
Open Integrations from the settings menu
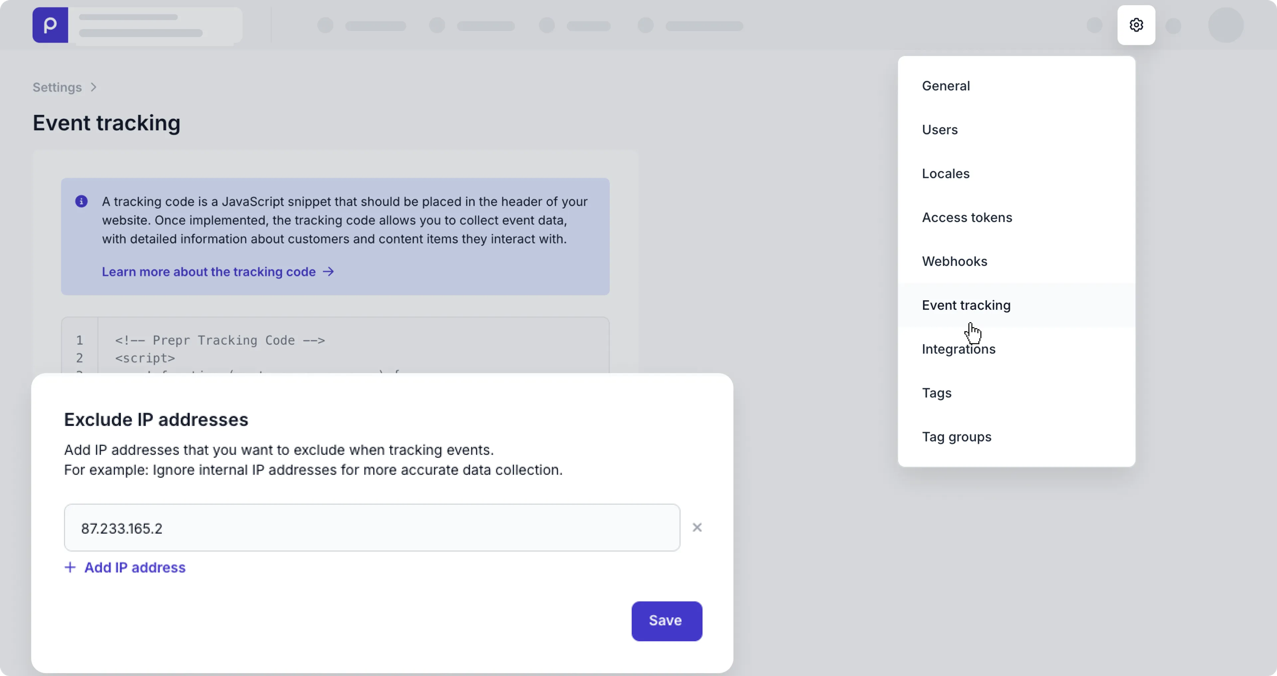958,349
